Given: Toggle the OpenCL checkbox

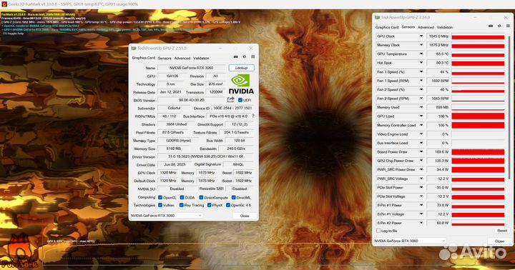Looking at the screenshot, I should click(x=160, y=197).
